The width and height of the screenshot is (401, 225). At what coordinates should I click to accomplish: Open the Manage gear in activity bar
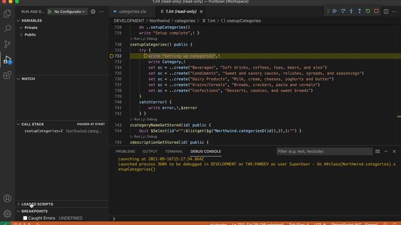(7, 213)
